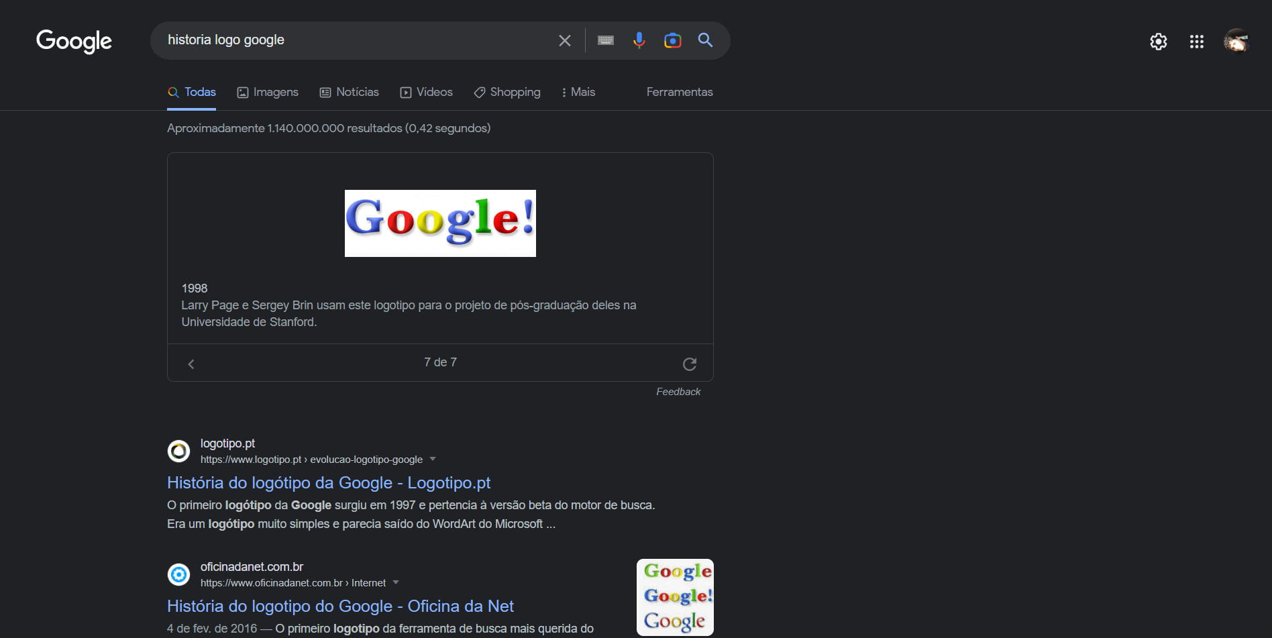Start voice search with the microphone icon
The width and height of the screenshot is (1272, 638).
(639, 40)
